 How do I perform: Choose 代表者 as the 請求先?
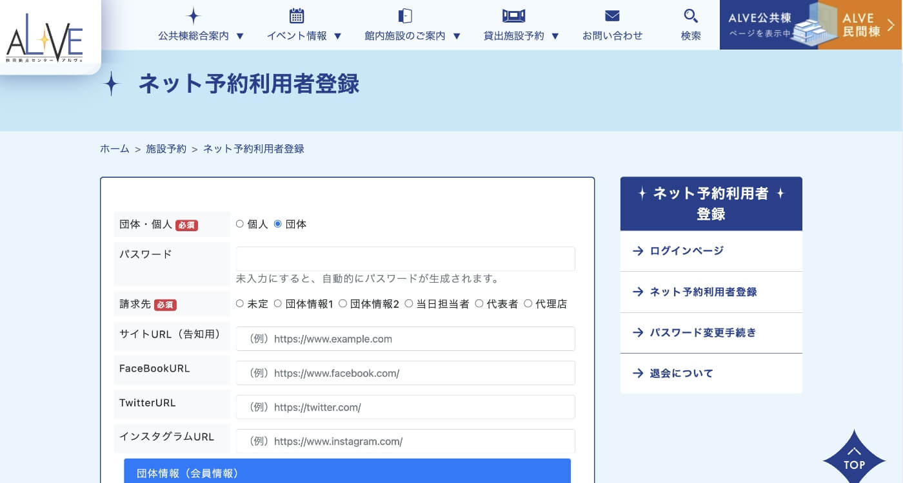pos(479,303)
